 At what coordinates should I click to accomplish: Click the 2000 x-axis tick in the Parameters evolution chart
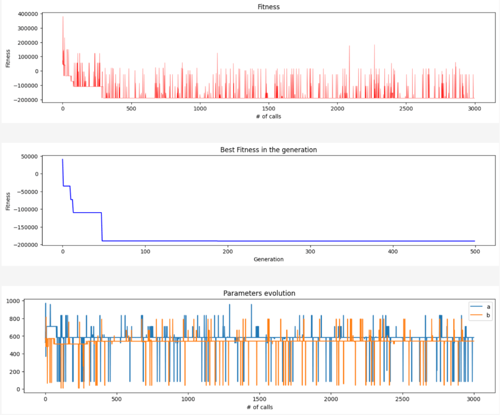coord(331,398)
